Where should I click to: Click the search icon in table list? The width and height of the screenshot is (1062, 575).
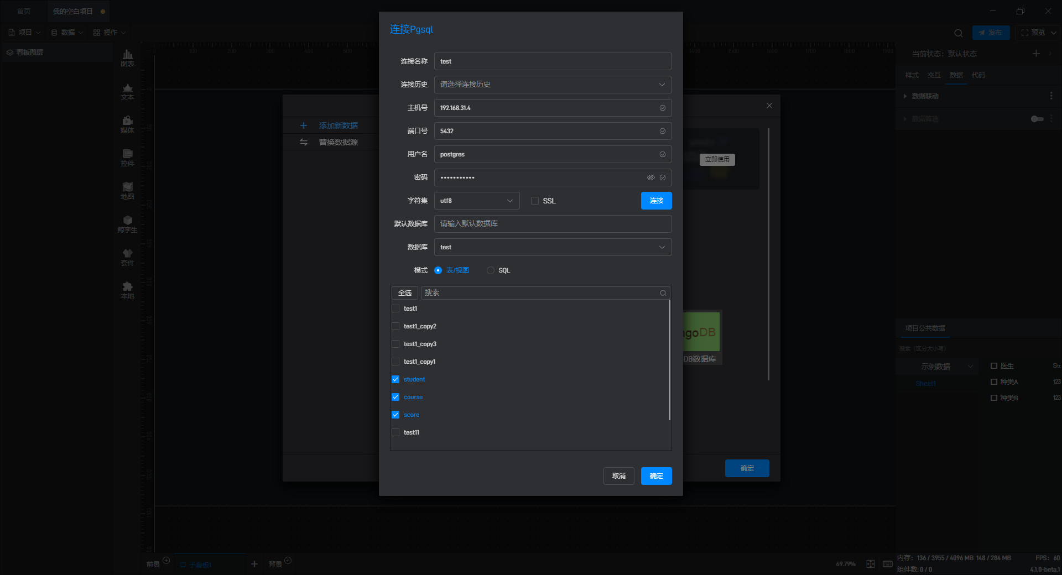tap(663, 293)
